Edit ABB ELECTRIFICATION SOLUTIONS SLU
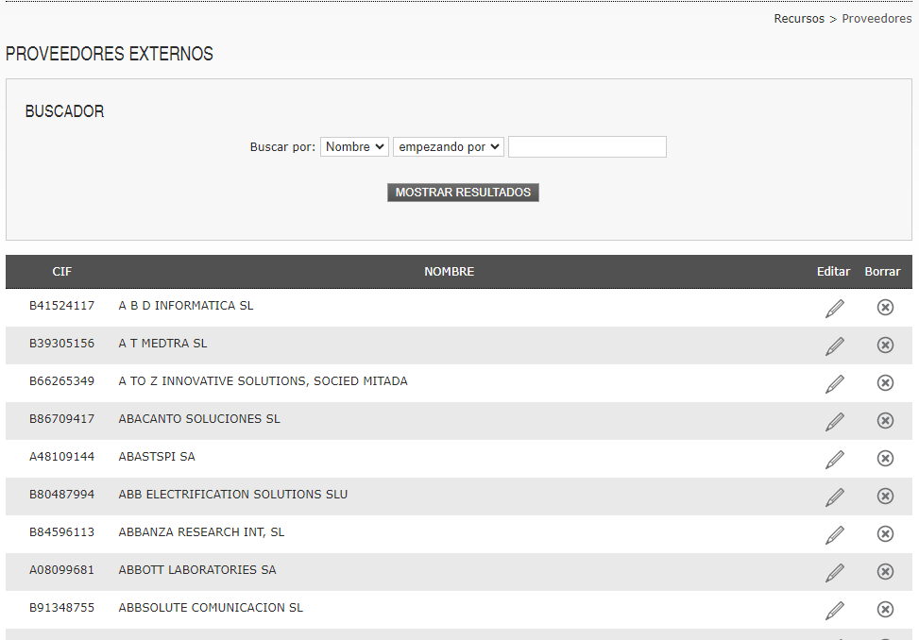919x640 pixels. coord(835,497)
